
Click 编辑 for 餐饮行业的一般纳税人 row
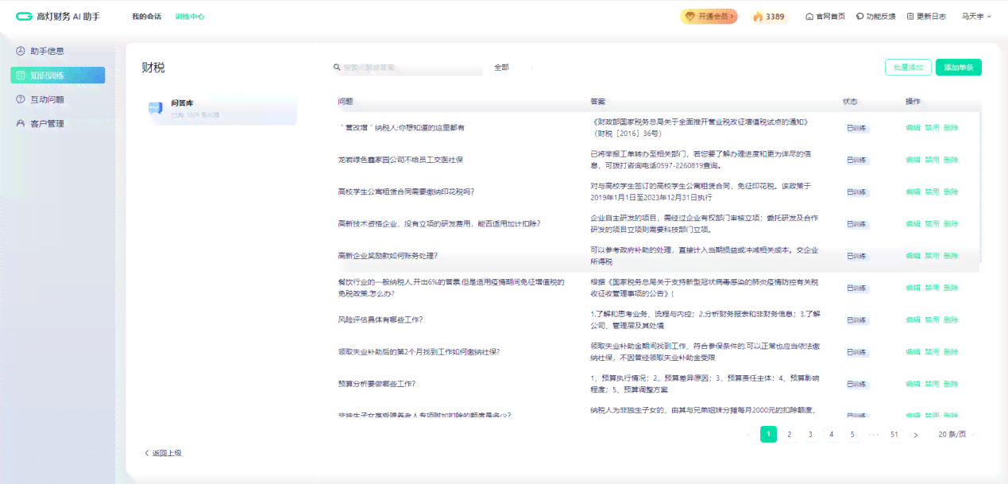click(913, 288)
